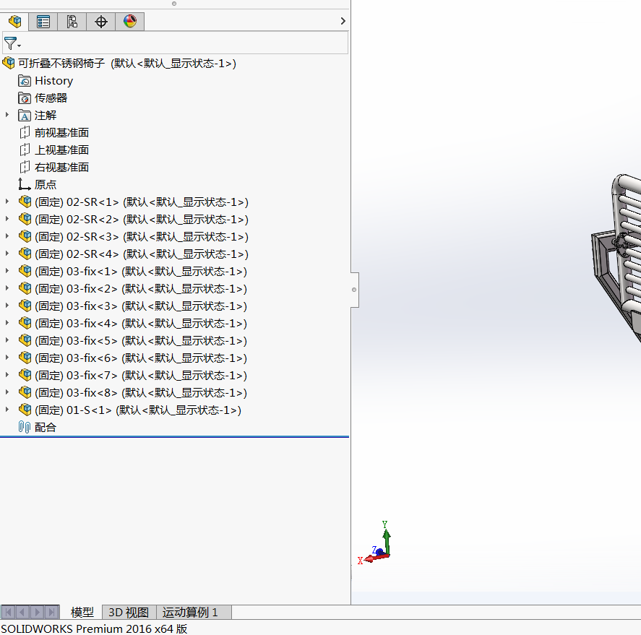
Task: Select the 03-fix<6> component row
Action: coord(132,358)
